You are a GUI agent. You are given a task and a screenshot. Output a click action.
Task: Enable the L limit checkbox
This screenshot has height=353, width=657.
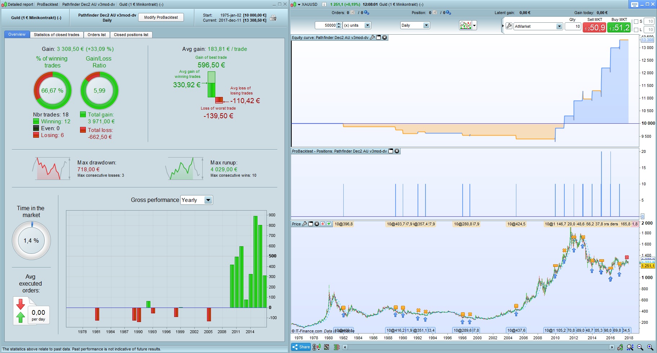point(636,30)
